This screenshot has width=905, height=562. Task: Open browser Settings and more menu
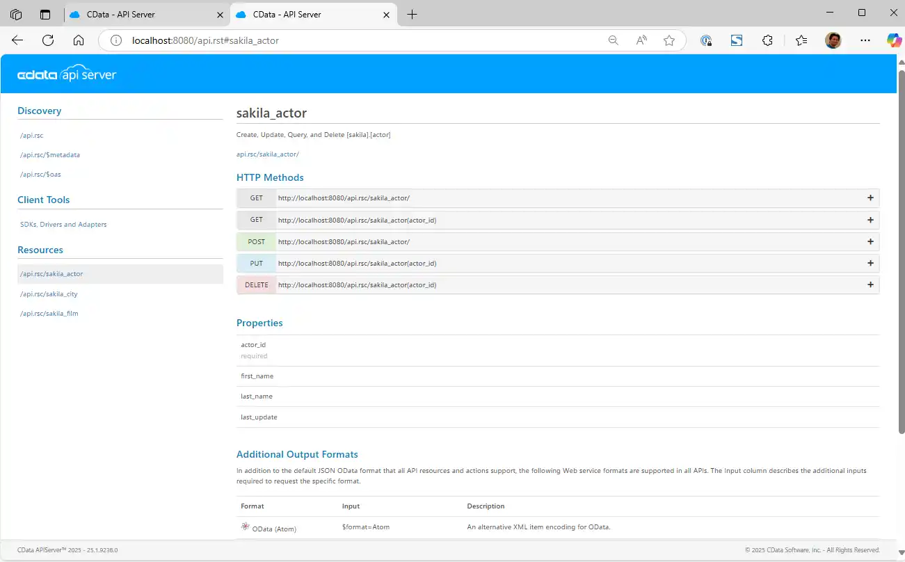[x=865, y=40]
